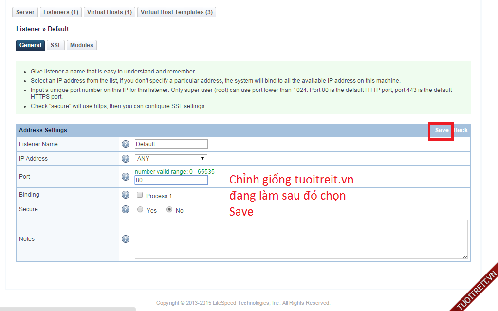498x311 pixels.
Task: Click inside the Notes text area
Action: (301, 239)
